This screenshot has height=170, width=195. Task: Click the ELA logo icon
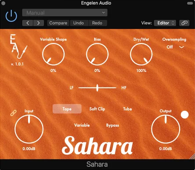[18, 47]
